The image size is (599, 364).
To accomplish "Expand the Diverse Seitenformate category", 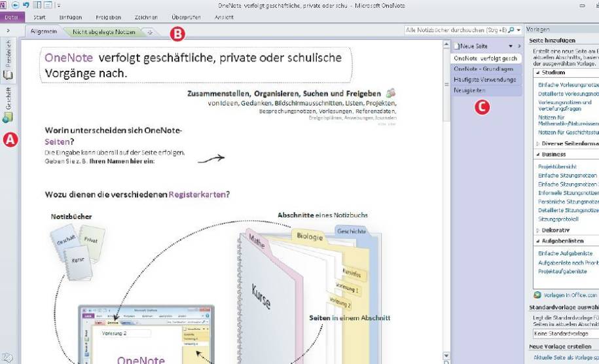I will tap(538, 143).
